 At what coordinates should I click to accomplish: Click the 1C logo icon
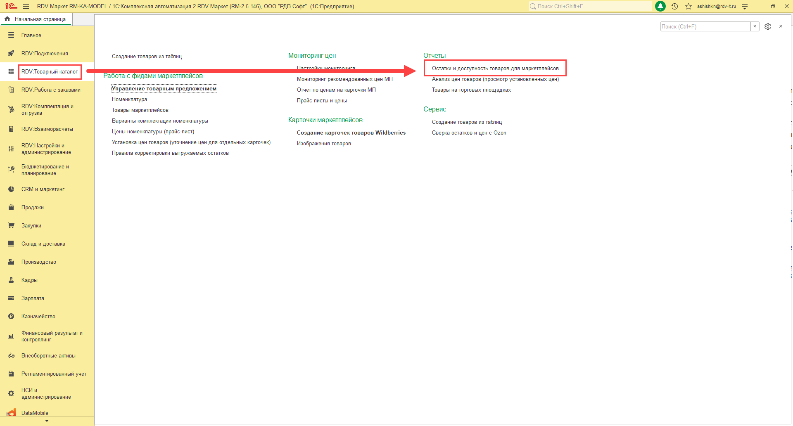click(11, 6)
